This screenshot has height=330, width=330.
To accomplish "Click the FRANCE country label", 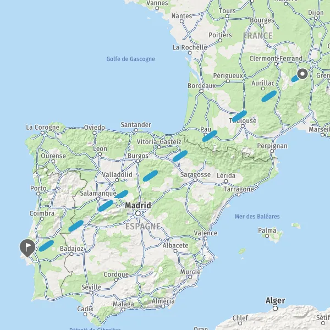I will click(x=257, y=36).
